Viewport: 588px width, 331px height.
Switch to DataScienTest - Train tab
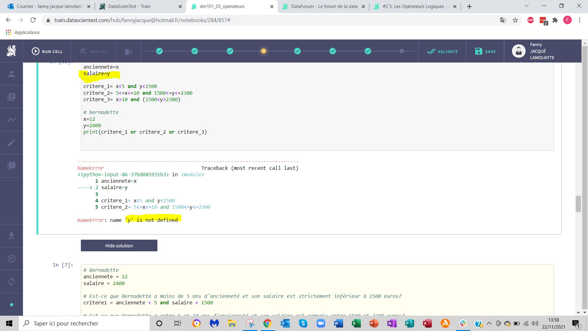(140, 6)
